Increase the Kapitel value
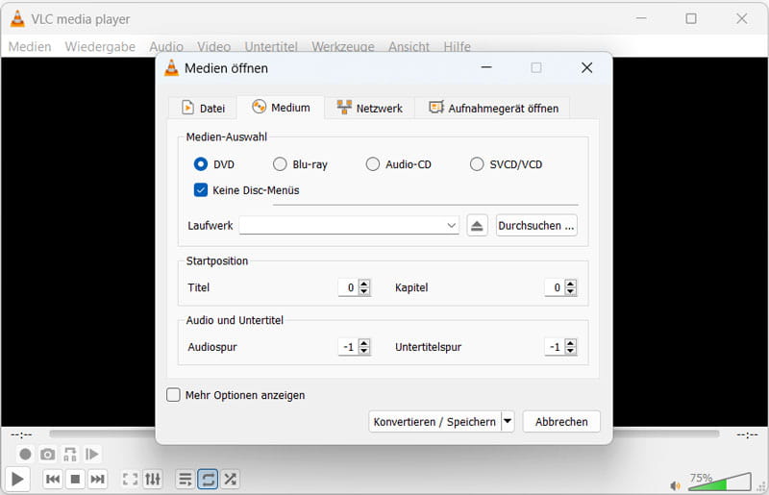This screenshot has height=495, width=769. (570, 284)
